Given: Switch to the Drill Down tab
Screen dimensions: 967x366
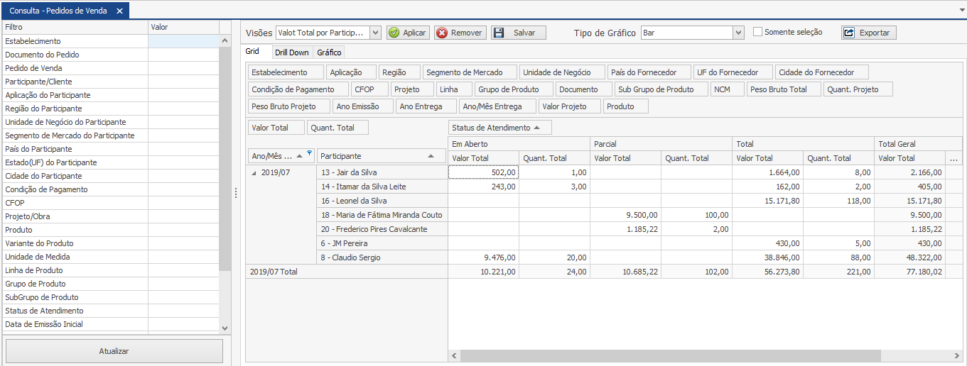Looking at the screenshot, I should pos(291,52).
